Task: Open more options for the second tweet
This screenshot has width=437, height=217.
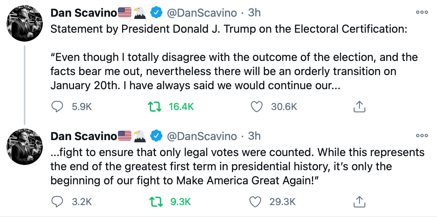Action: click(x=422, y=136)
